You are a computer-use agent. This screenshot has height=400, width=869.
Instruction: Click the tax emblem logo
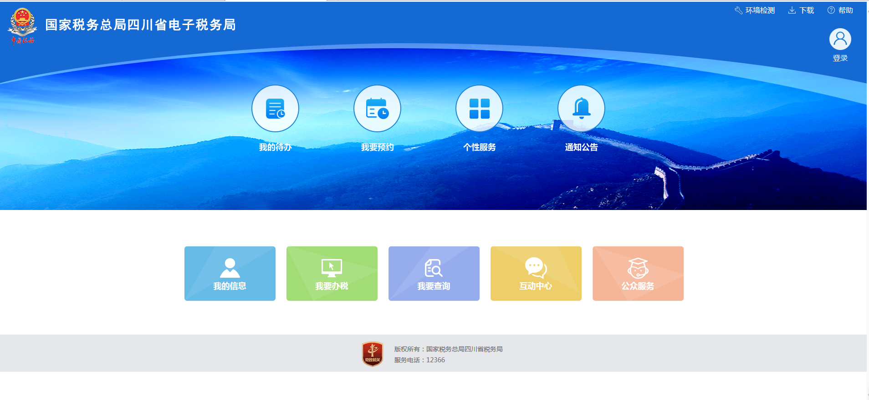pos(22,26)
